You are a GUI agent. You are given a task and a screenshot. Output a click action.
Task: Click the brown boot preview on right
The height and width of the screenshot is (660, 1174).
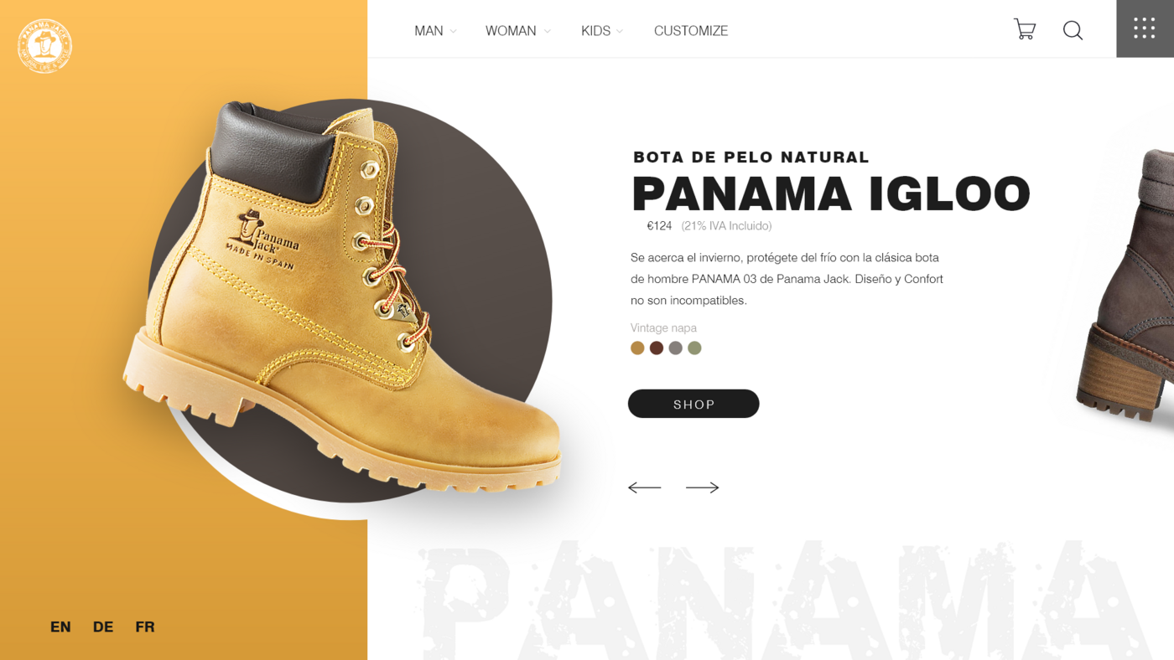[1127, 285]
